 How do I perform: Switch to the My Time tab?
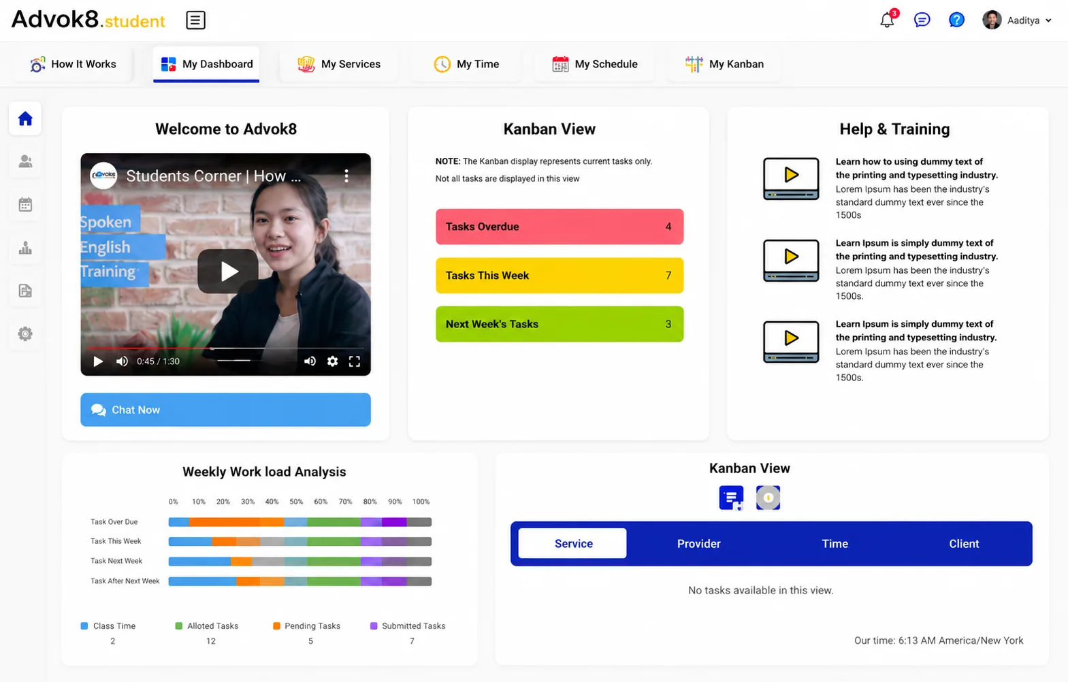tap(466, 64)
